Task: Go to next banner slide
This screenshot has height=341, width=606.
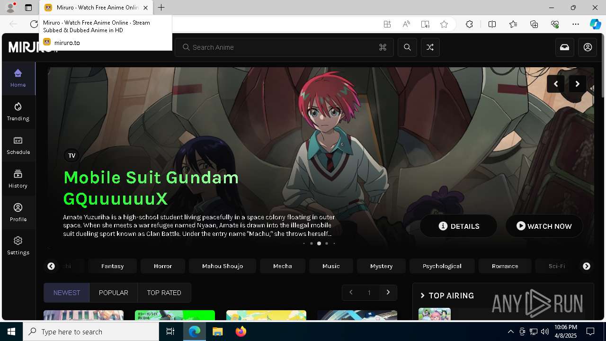Action: point(578,84)
